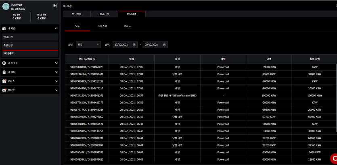Viewport: 337px width, 165px height.
Task: Click the envelope icon beside 편지함
Action: coord(4,90)
